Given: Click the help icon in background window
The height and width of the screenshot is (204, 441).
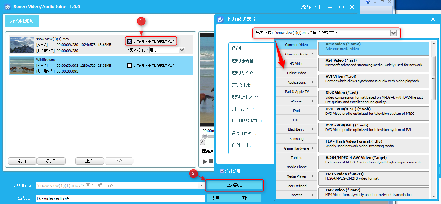Looking at the screenshot, I should 368,2.
